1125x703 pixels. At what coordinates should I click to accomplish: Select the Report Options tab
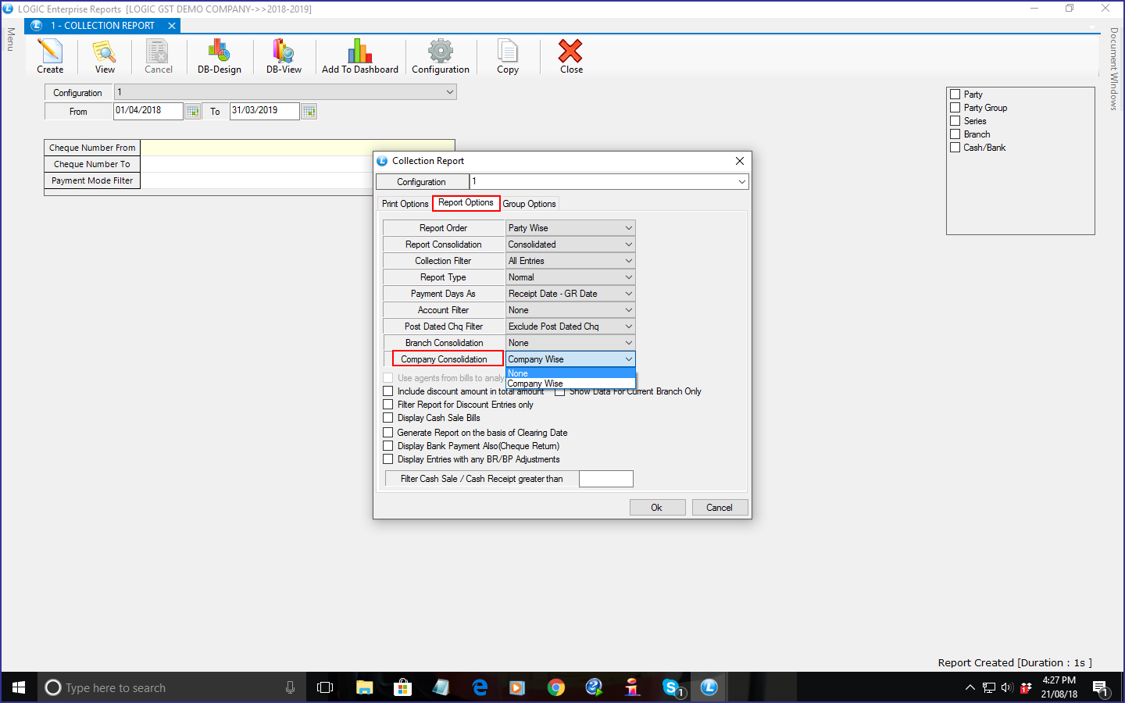click(466, 202)
